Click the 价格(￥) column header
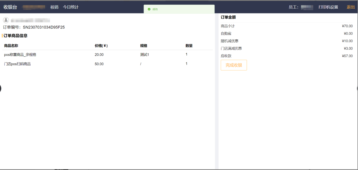The image size is (358, 170). pos(101,46)
